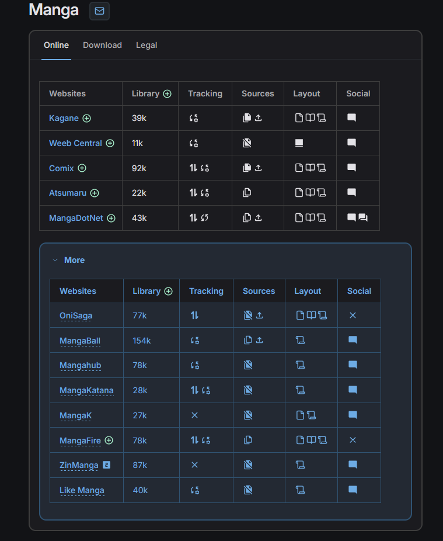This screenshot has height=541, width=443.
Task: Click plus circle icon next to MangaFire
Action: click(109, 441)
